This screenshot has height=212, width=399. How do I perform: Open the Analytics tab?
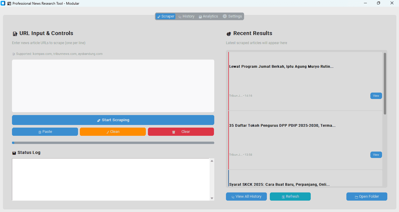click(208, 16)
